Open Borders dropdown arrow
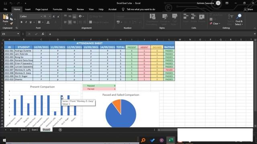257x144 pixels. (x=43, y=22)
